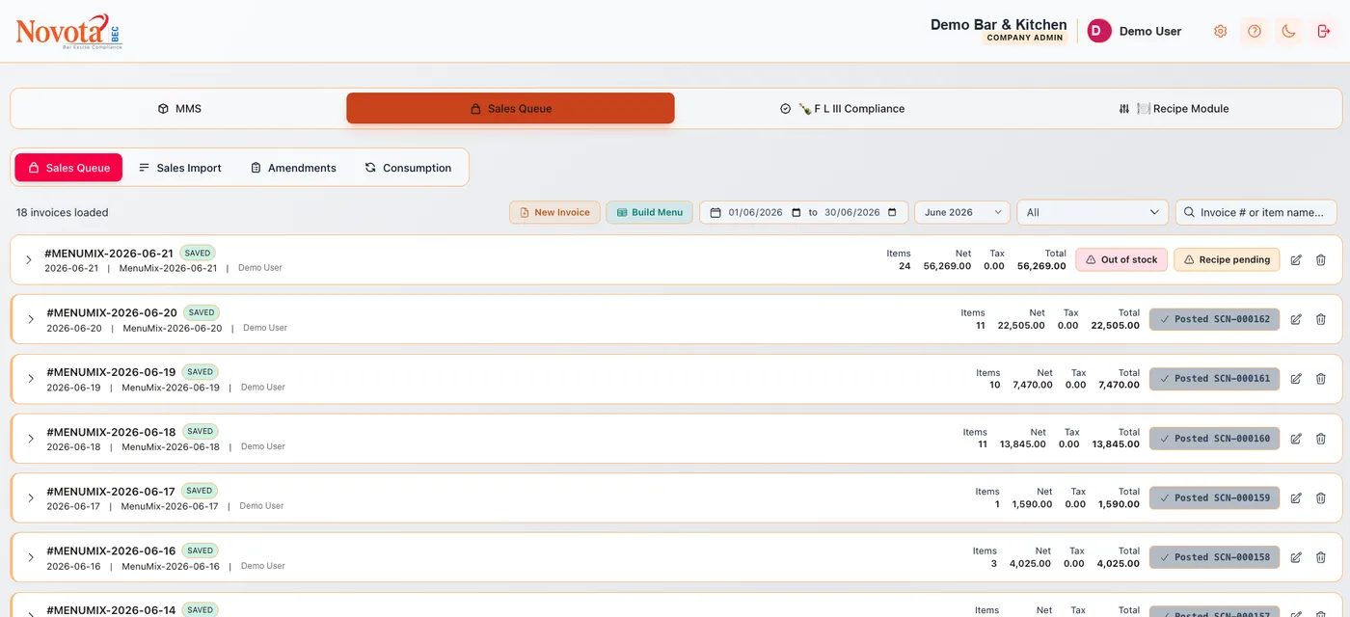Select the Sales Queue sub-tab
Image resolution: width=1350 pixels, height=617 pixels.
click(68, 168)
